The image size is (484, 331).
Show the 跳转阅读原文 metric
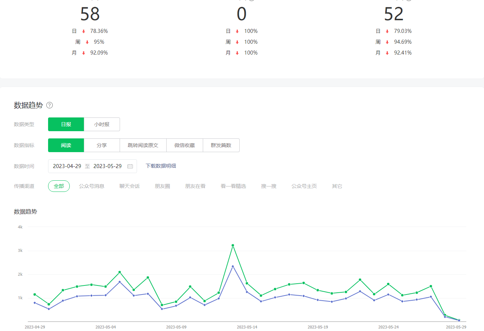(x=143, y=145)
